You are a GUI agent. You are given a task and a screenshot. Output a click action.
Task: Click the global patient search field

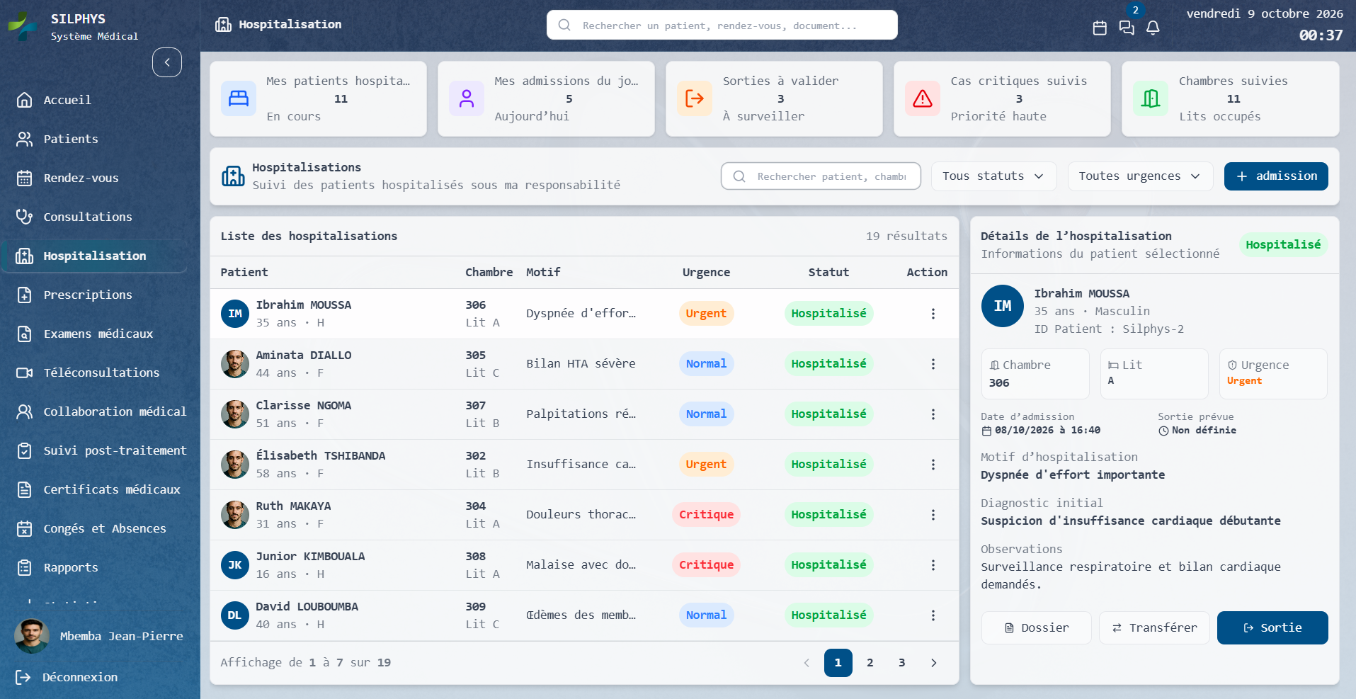coord(722,25)
